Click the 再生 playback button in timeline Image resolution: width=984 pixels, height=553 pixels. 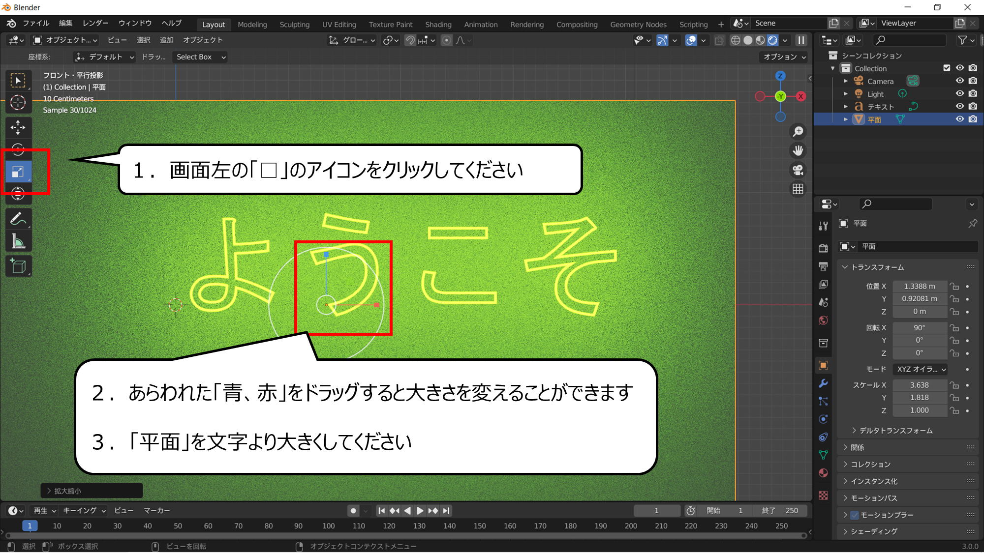[44, 511]
